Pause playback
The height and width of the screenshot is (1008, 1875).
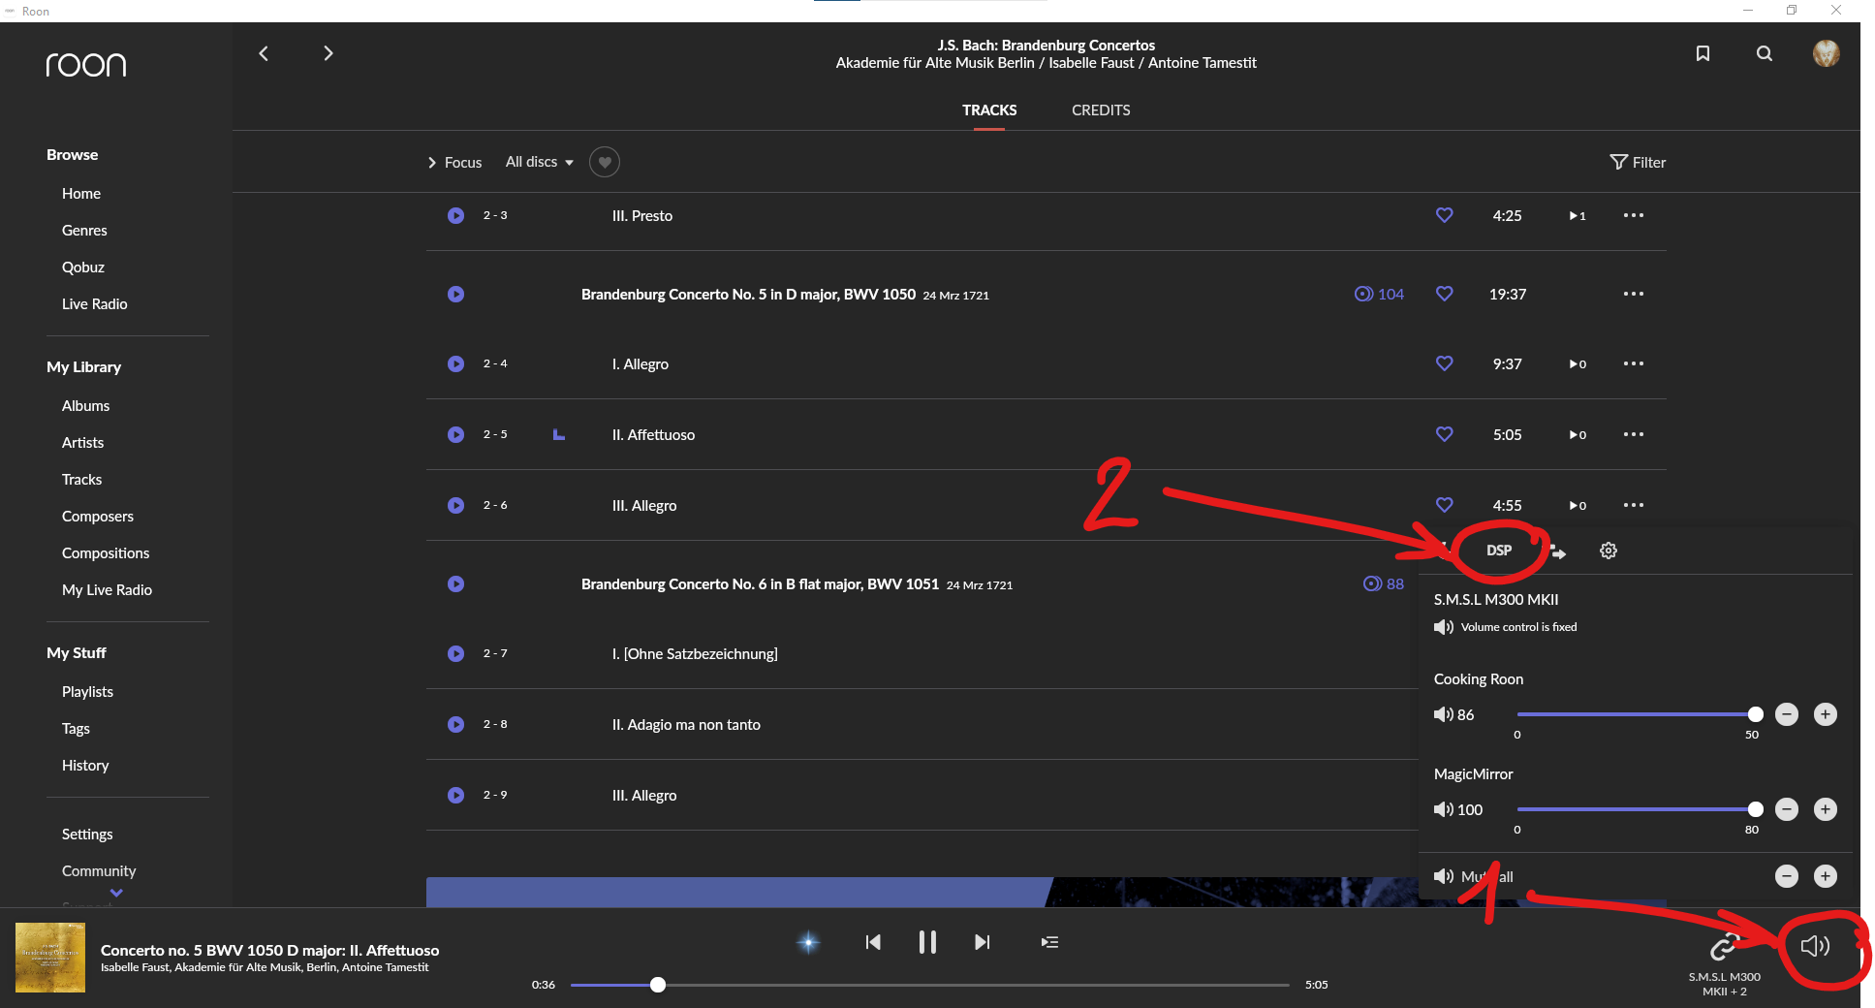coord(927,942)
